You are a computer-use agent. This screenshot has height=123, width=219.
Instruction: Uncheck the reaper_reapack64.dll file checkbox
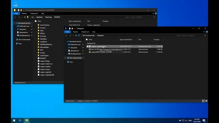pos(88,46)
